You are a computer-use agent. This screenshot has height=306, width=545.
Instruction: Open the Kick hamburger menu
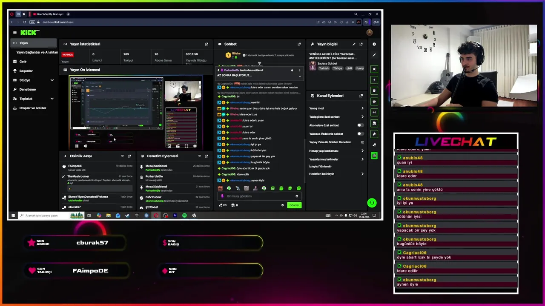coord(14,32)
